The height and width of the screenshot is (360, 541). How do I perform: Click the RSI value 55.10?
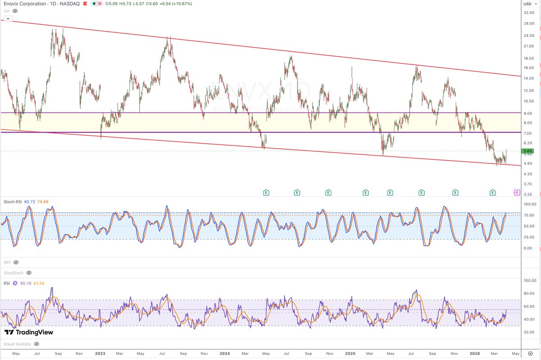[x=26, y=283]
